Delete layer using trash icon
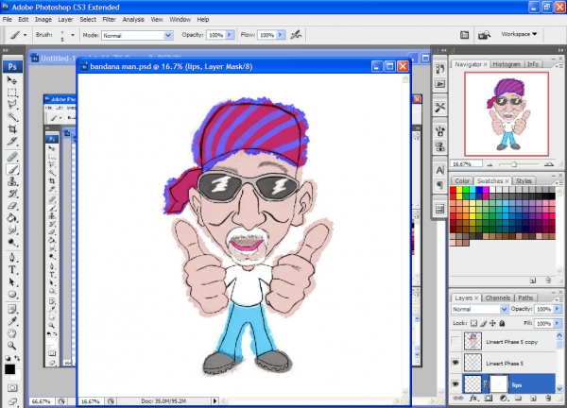This screenshot has height=408, width=567. (x=548, y=399)
